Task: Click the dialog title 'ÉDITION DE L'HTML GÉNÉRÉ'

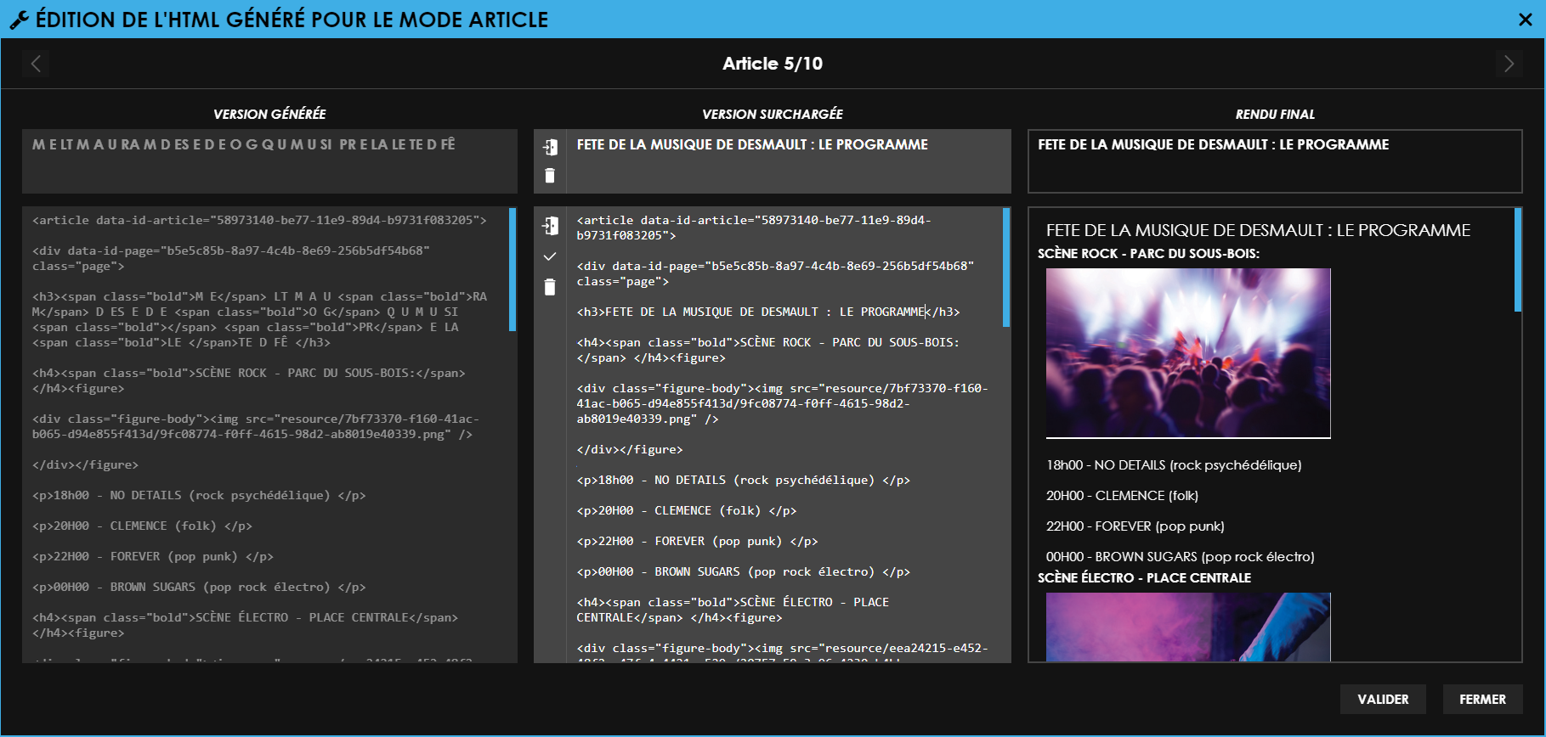Action: pos(292,20)
